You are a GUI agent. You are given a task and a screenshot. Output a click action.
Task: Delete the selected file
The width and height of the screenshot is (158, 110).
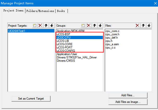[x=138, y=25]
